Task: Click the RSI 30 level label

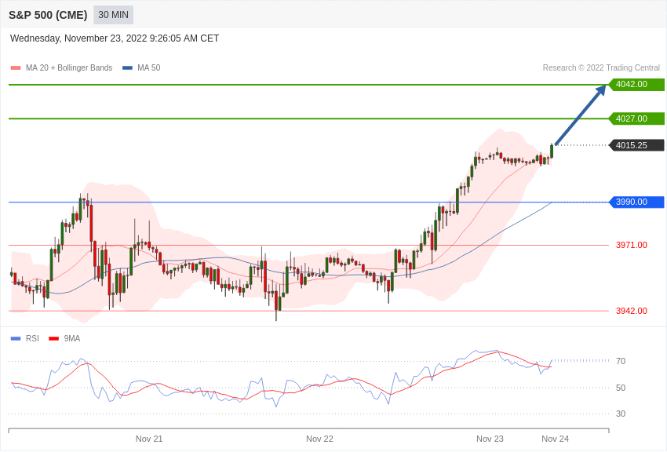Action: (x=621, y=414)
